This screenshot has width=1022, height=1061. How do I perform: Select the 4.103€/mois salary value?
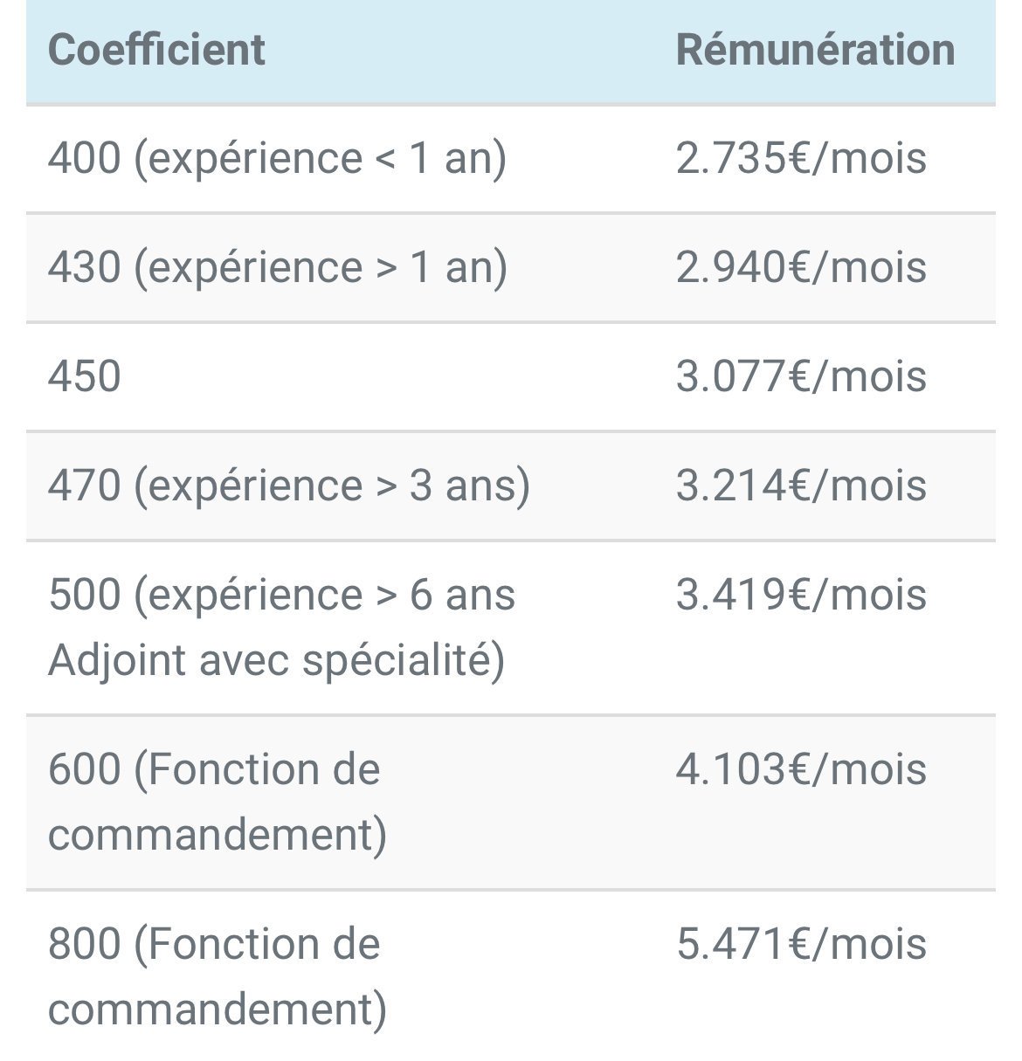(x=801, y=769)
